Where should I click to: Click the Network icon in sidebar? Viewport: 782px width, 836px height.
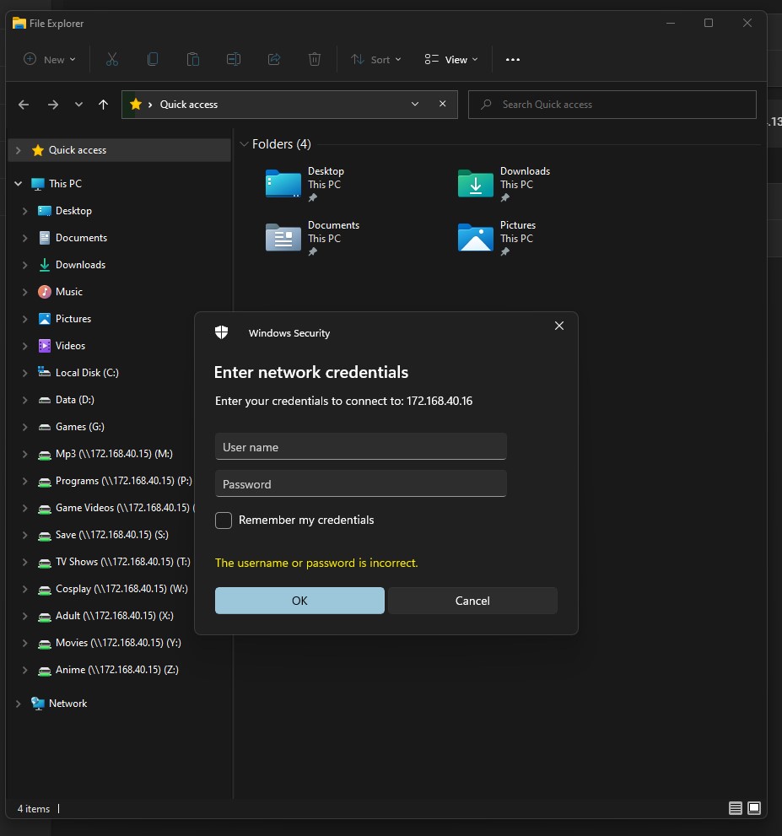click(38, 704)
